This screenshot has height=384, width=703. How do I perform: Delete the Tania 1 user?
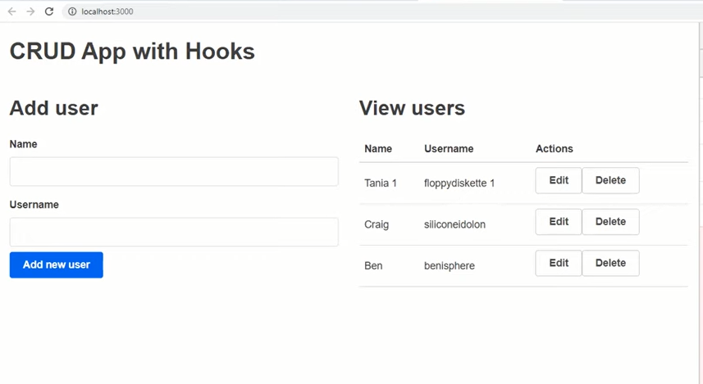610,181
